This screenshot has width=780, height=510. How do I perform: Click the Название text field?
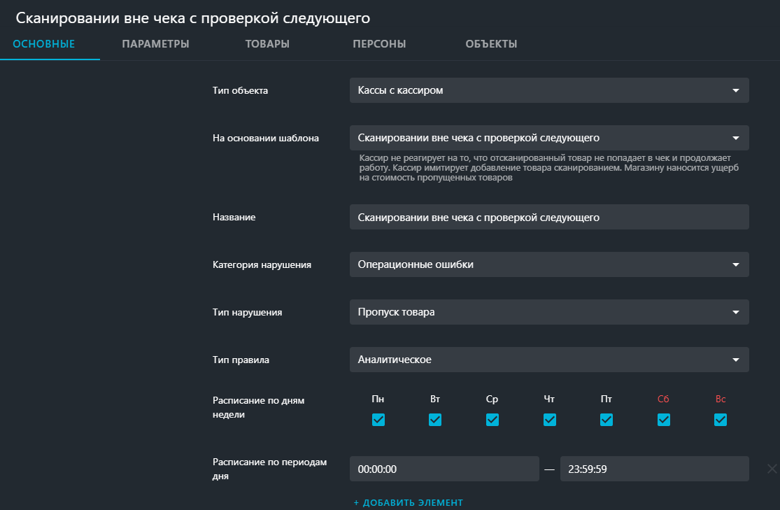pos(549,217)
